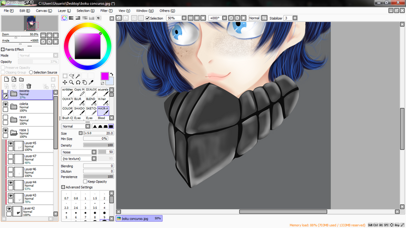
Task: Select the Zoom magnifier tool
Action: [71, 82]
